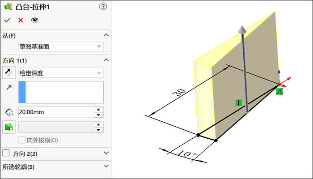
Task: Click the D1 depth icon
Action: click(x=9, y=112)
